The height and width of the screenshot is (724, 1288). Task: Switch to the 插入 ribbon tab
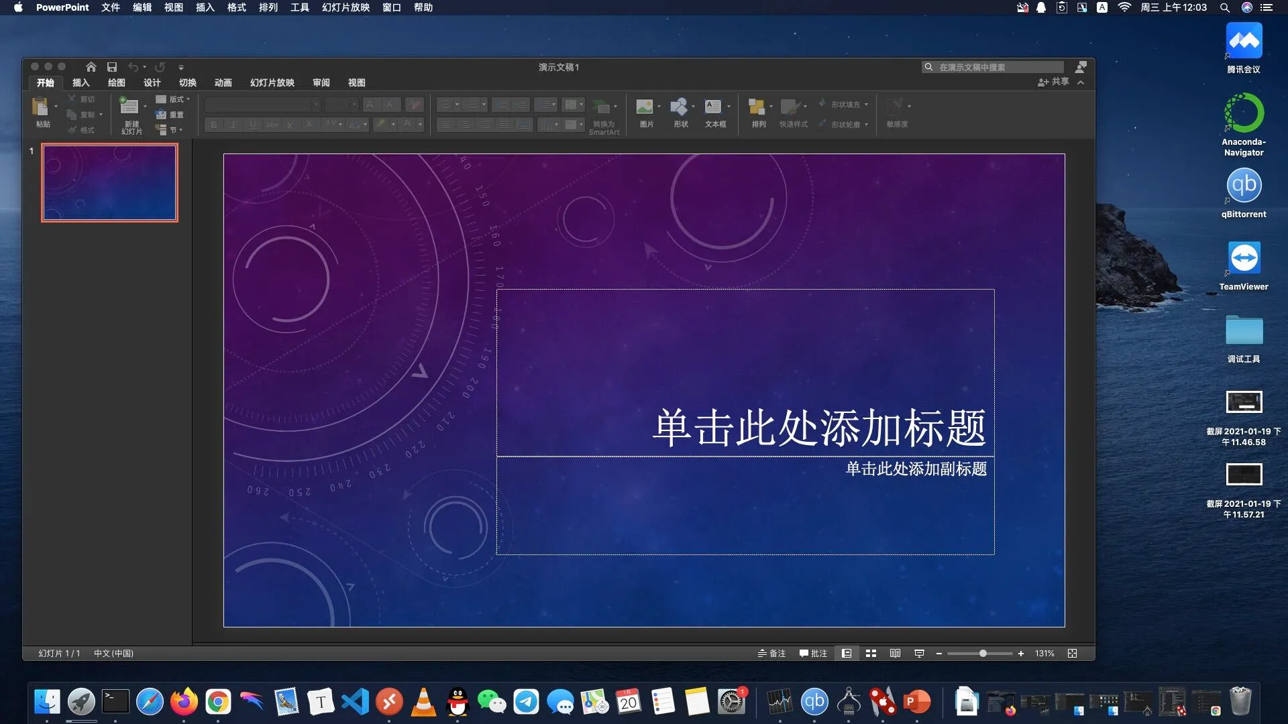pyautogui.click(x=80, y=82)
